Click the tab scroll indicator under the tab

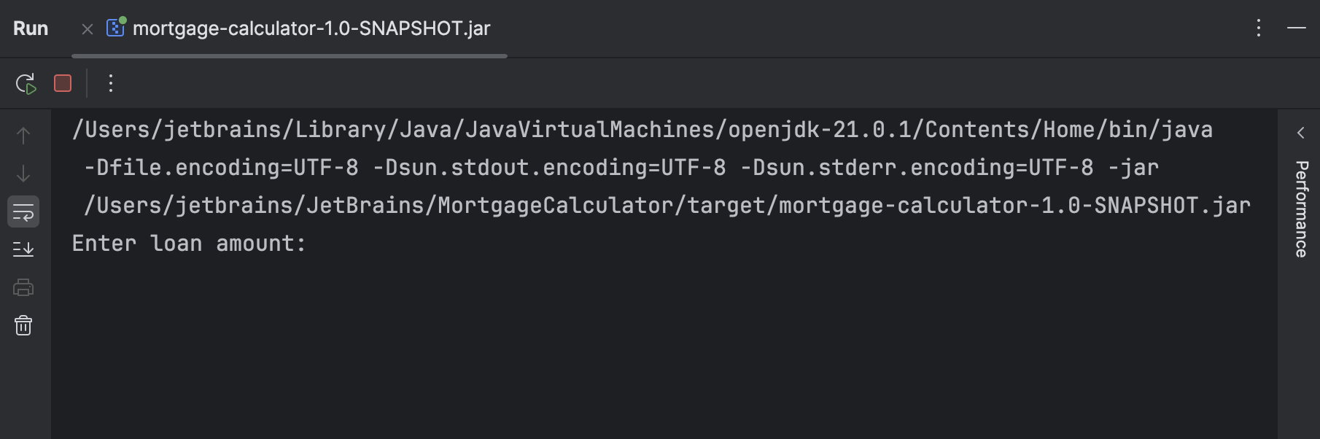click(x=290, y=54)
